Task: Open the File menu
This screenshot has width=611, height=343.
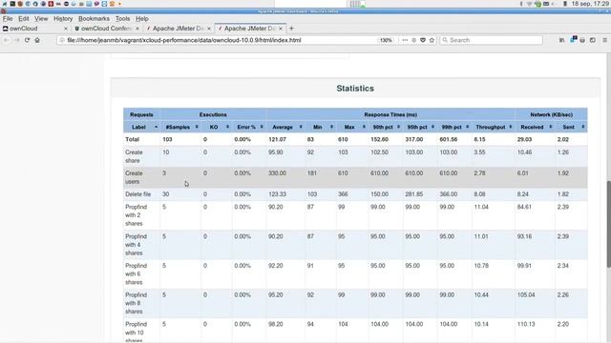Action: click(8, 19)
